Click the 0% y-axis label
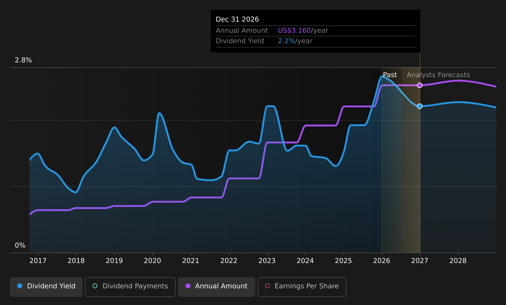The width and height of the screenshot is (506, 305). click(x=20, y=245)
